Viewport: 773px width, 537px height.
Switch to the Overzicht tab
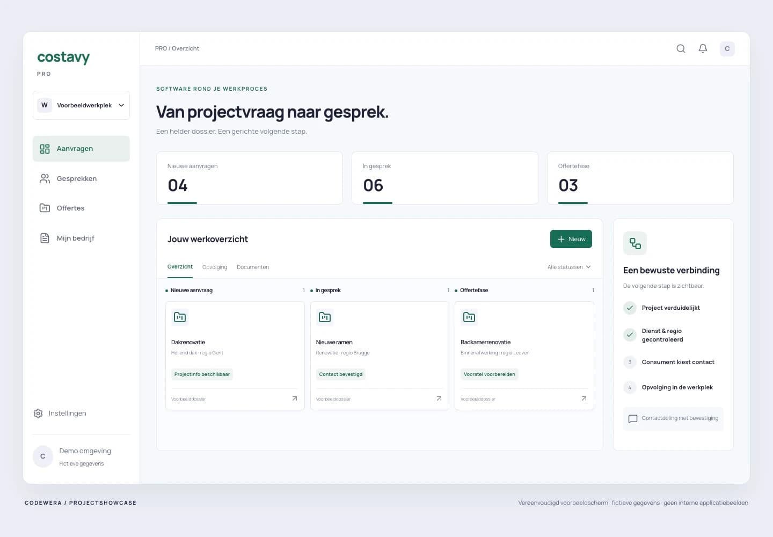[x=180, y=267]
